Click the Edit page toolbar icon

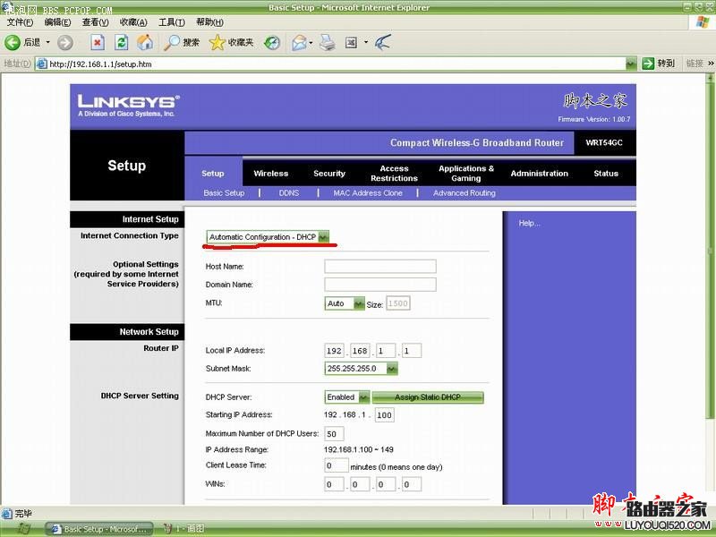pyautogui.click(x=351, y=42)
